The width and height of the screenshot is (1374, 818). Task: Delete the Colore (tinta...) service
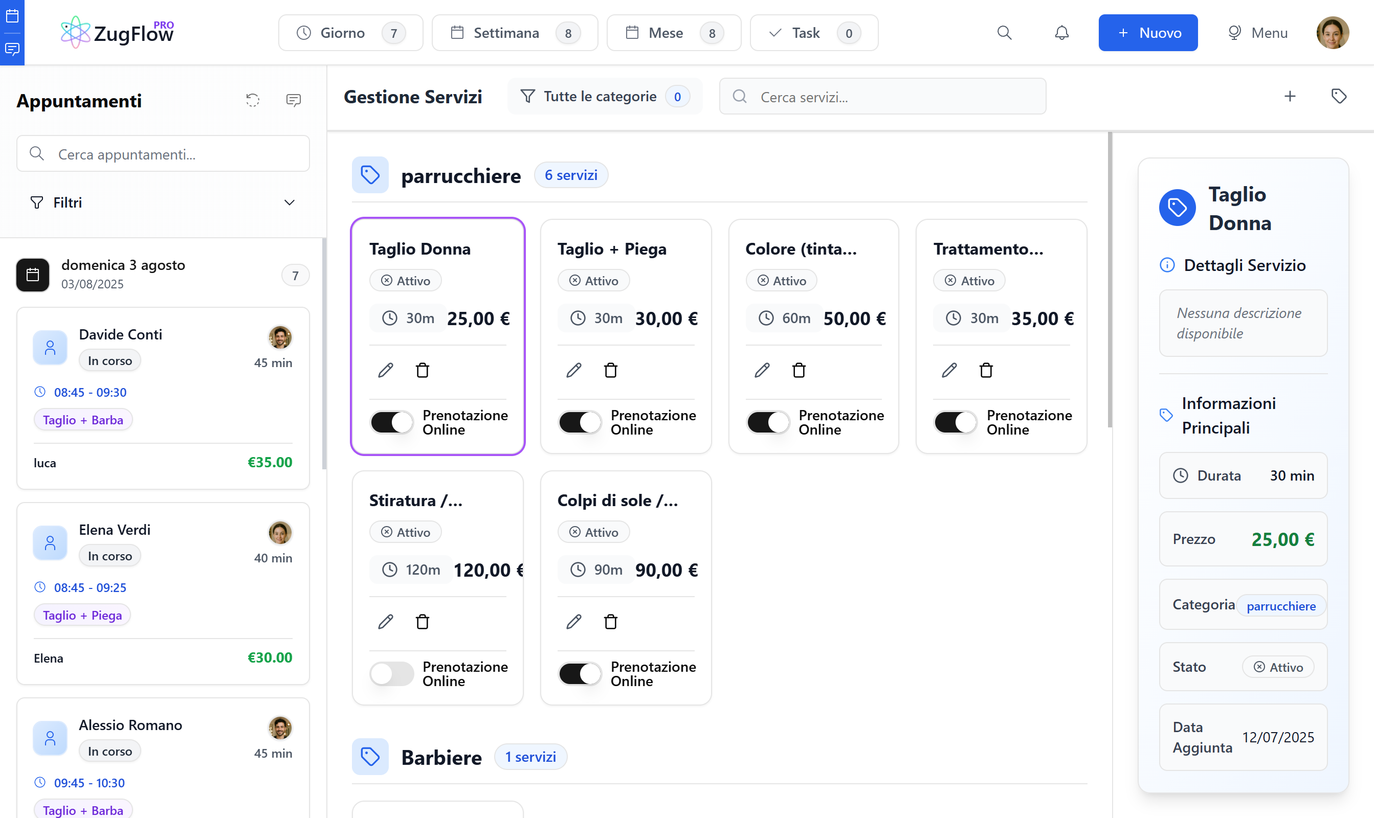[799, 370]
